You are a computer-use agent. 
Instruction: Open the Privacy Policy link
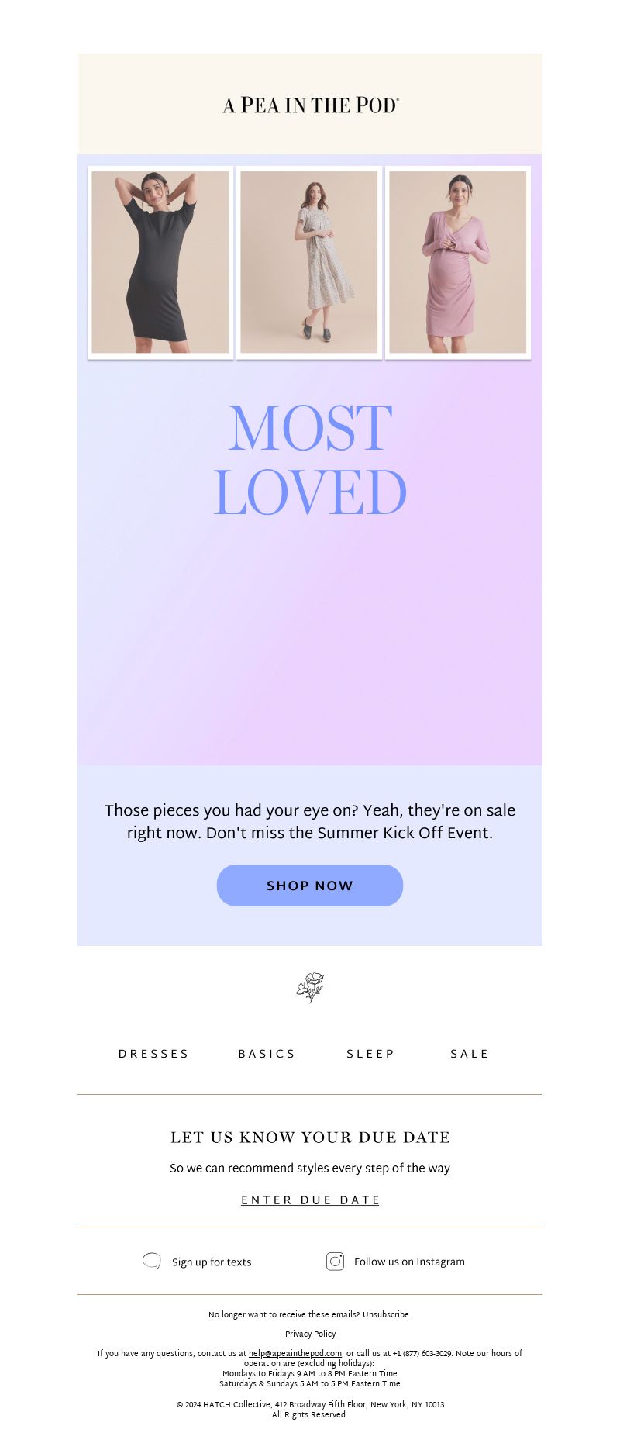point(310,1334)
